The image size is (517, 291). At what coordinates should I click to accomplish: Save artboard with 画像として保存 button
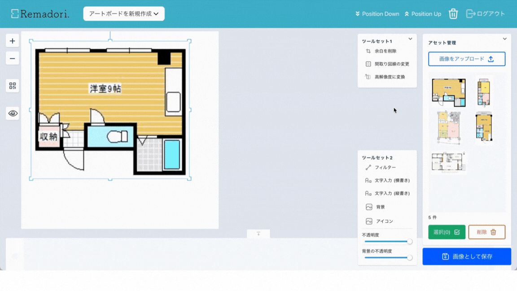point(466,256)
